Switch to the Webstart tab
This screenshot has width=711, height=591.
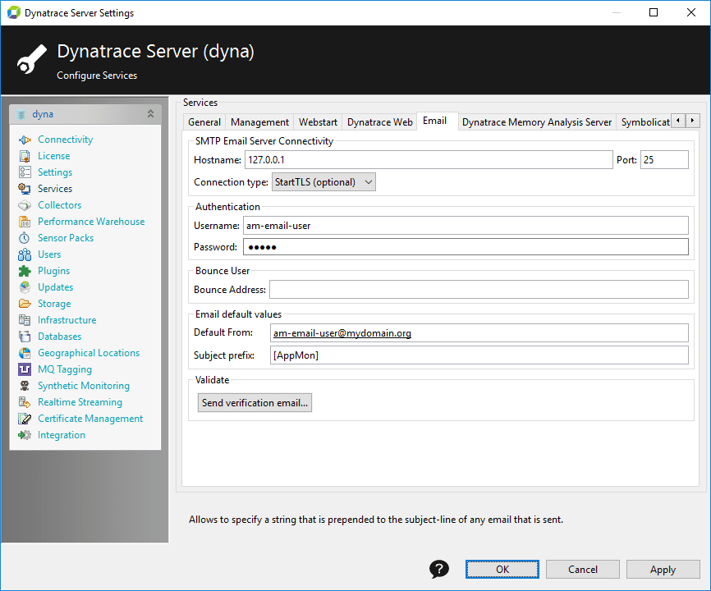point(318,122)
